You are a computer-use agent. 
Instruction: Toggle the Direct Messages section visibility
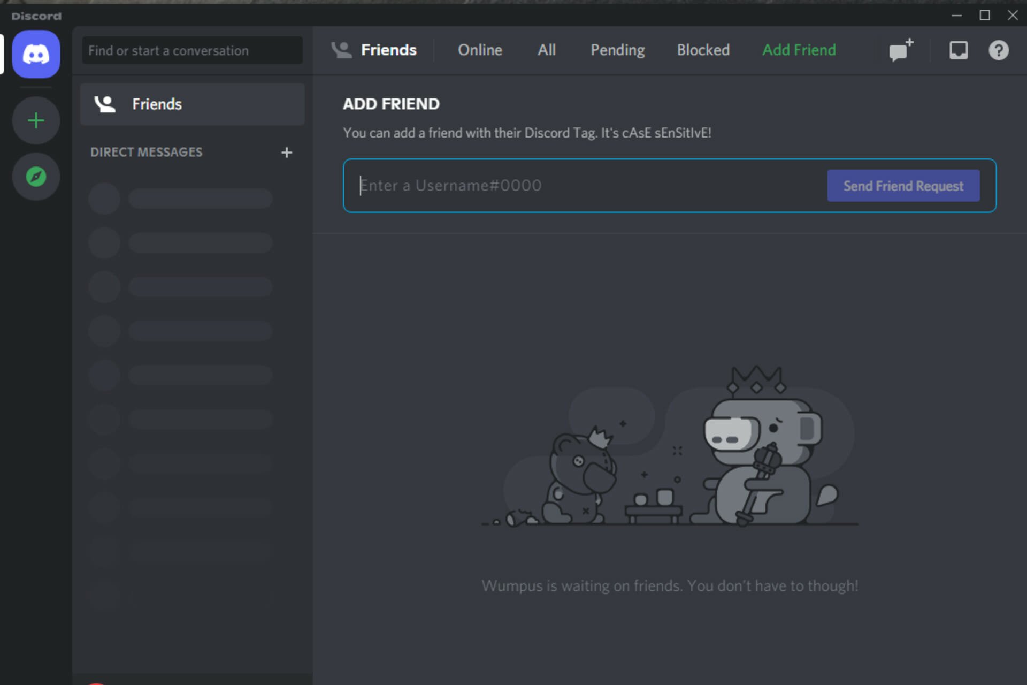147,151
